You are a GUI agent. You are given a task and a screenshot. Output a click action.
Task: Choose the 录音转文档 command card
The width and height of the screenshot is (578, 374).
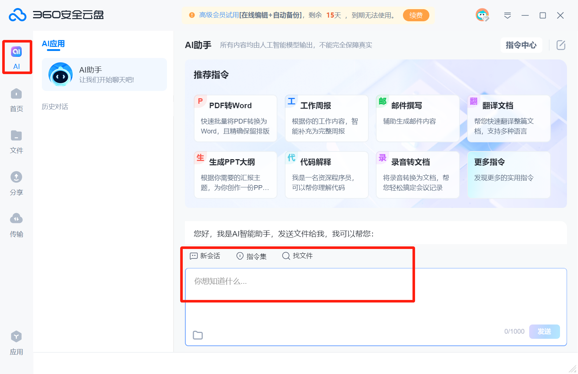pos(418,175)
